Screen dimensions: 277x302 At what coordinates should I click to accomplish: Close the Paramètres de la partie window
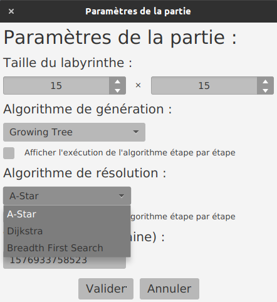coord(11,11)
